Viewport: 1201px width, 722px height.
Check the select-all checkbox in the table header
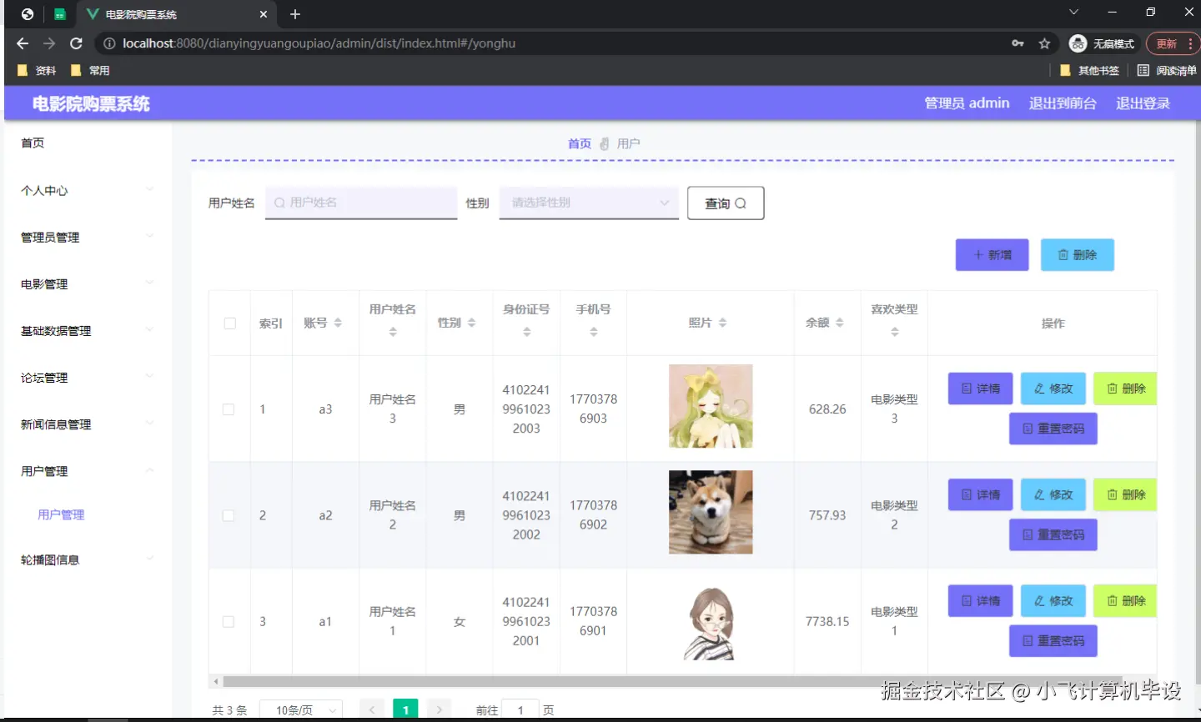coord(229,323)
